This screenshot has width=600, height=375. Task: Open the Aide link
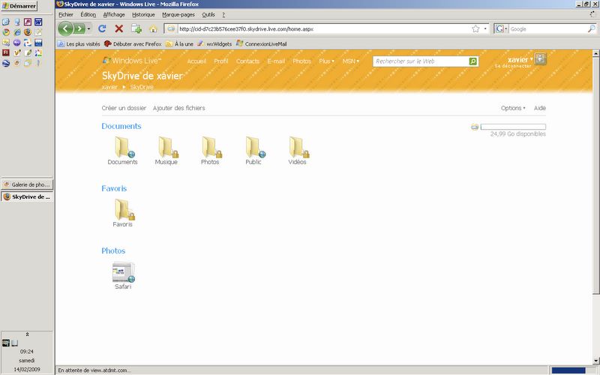click(x=540, y=108)
